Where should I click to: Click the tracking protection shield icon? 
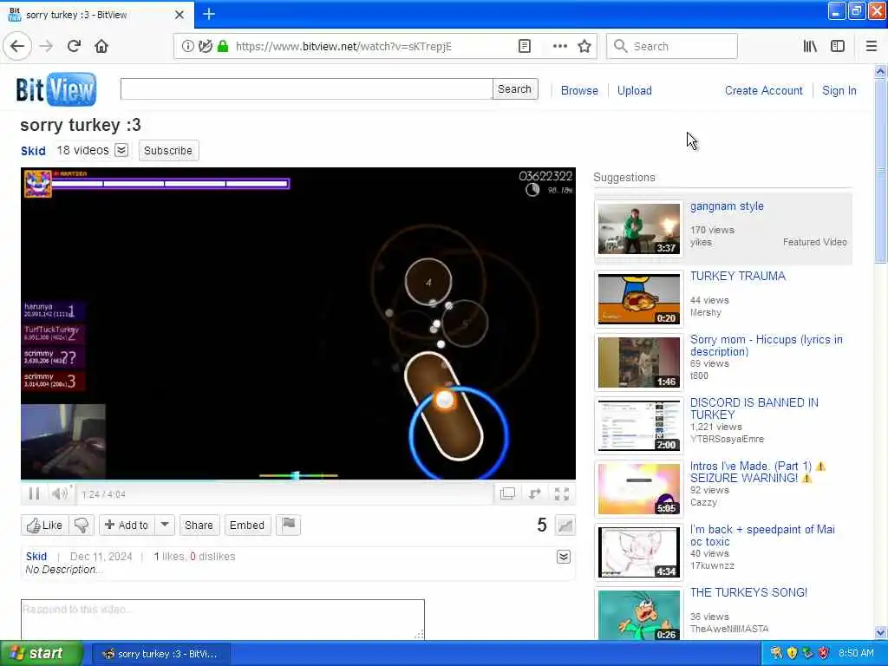pyautogui.click(x=205, y=46)
